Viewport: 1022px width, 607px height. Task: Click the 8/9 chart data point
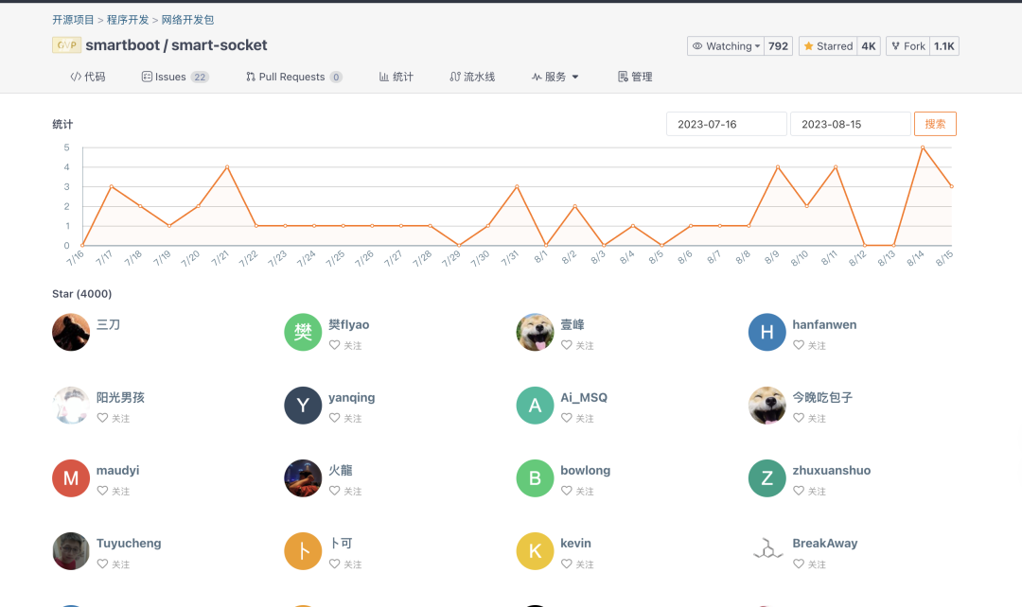coord(778,167)
